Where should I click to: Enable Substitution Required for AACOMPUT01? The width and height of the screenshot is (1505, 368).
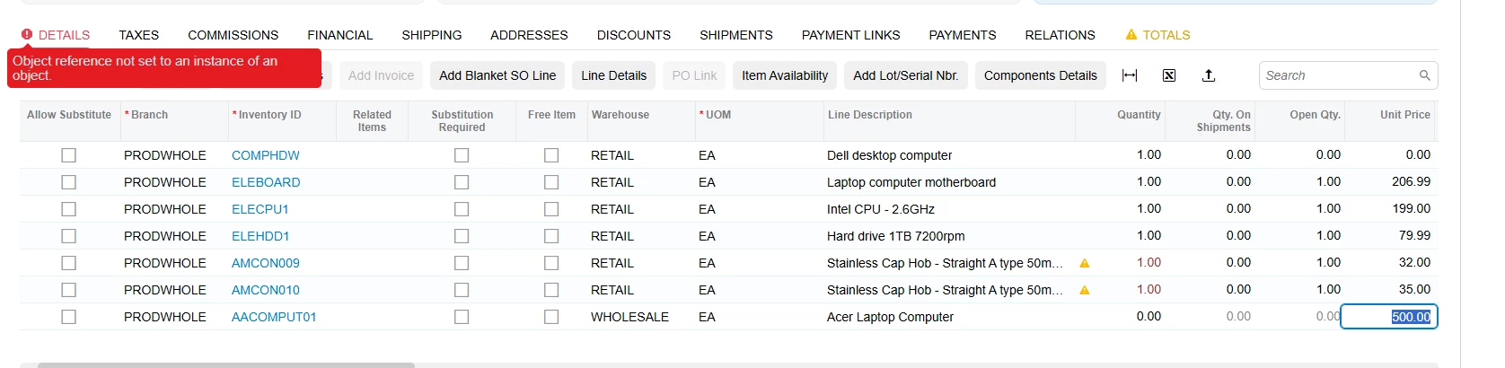[x=462, y=317]
